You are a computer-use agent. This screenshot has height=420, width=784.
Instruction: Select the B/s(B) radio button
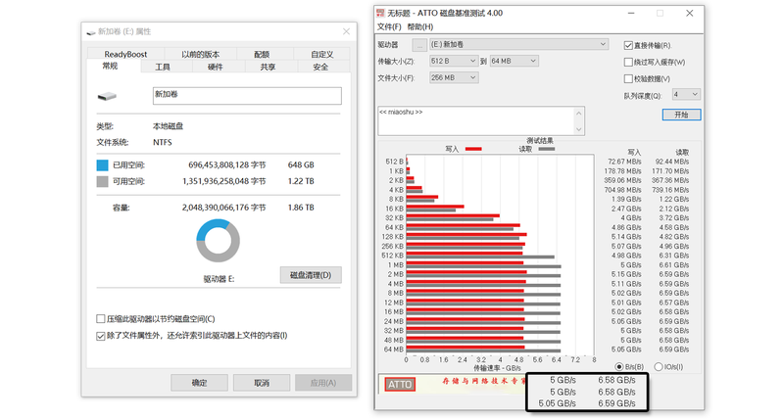click(619, 367)
